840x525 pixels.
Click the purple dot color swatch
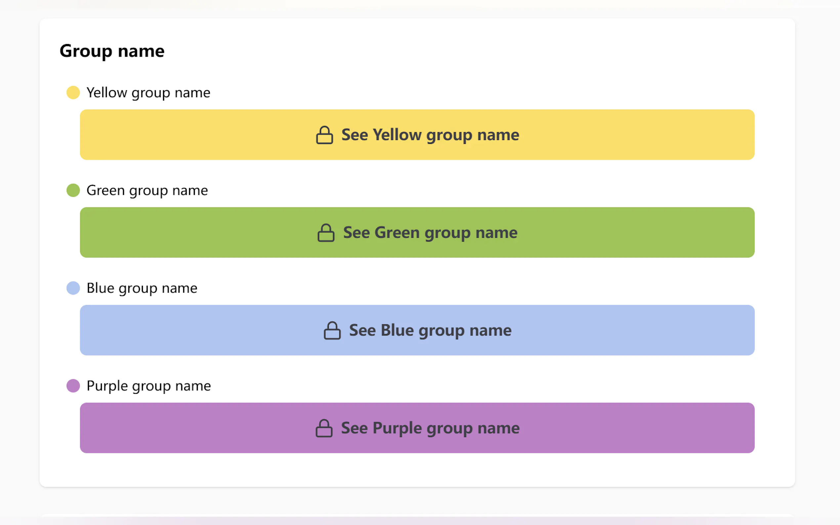(x=73, y=386)
